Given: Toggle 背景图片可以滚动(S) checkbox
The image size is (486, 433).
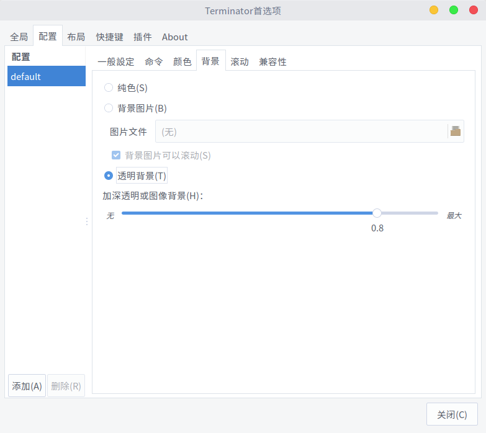Looking at the screenshot, I should (x=116, y=155).
